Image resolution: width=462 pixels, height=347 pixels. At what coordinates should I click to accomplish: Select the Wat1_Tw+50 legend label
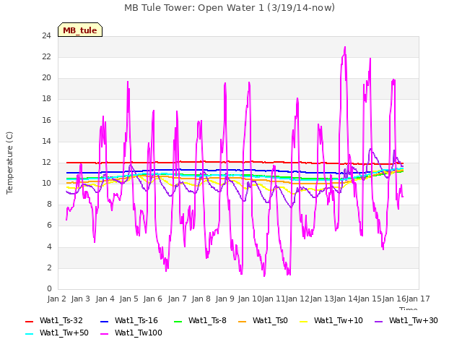click(64, 333)
